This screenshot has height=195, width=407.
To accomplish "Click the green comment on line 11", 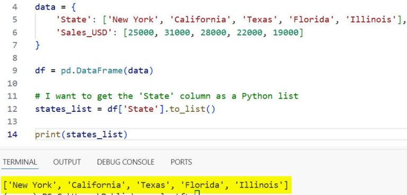I will point(166,96).
